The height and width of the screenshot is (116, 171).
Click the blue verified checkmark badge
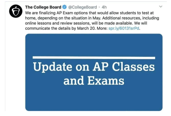point(64,7)
